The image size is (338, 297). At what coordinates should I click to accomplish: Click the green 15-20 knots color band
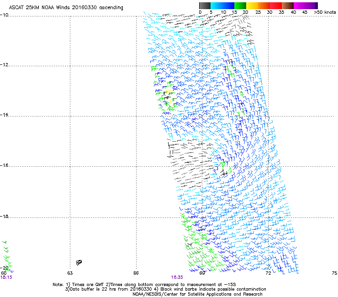pos(240,5)
